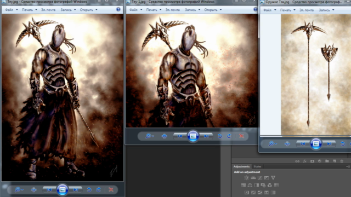The image size is (351, 197).
Task: Add a Posterize adjustment layer
Action: tap(253, 192)
